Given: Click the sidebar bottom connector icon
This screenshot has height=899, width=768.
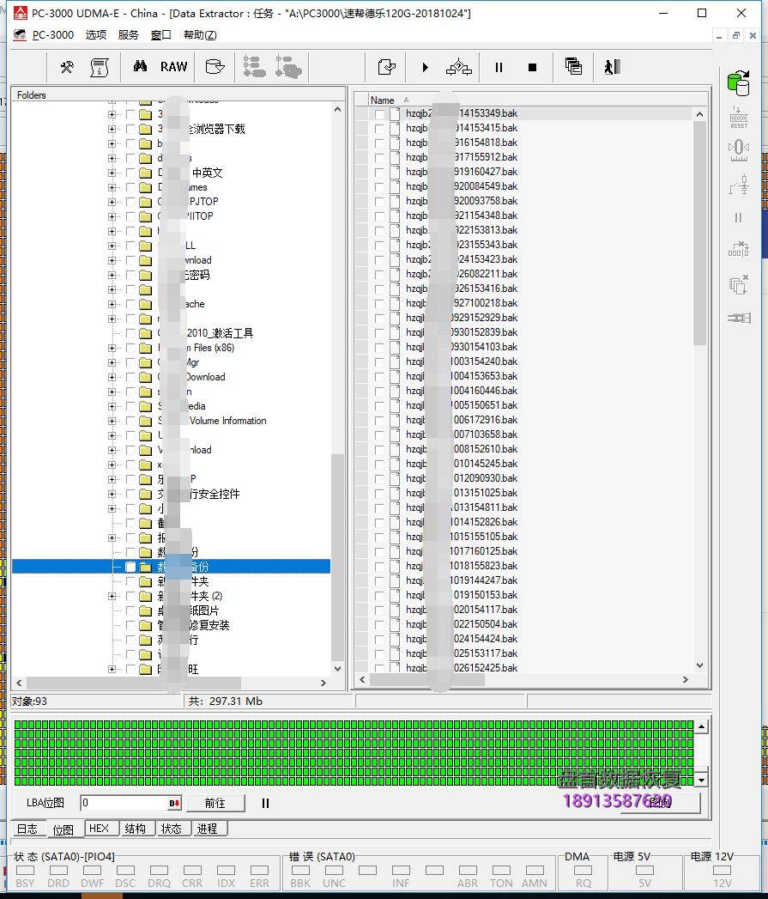Looking at the screenshot, I should [x=739, y=318].
